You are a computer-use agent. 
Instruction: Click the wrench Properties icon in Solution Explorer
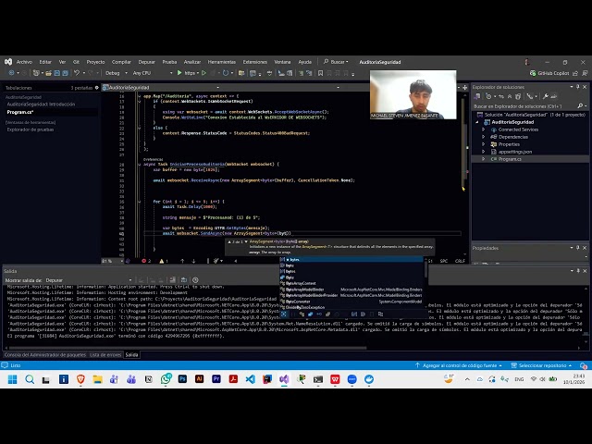(545, 96)
